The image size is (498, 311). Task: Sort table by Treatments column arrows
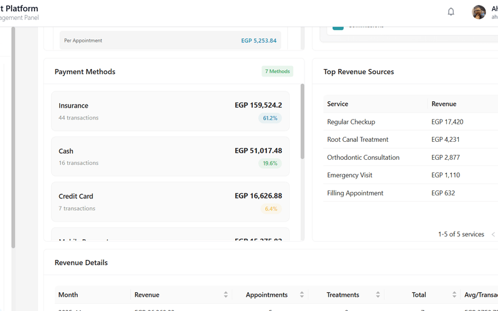[378, 295]
